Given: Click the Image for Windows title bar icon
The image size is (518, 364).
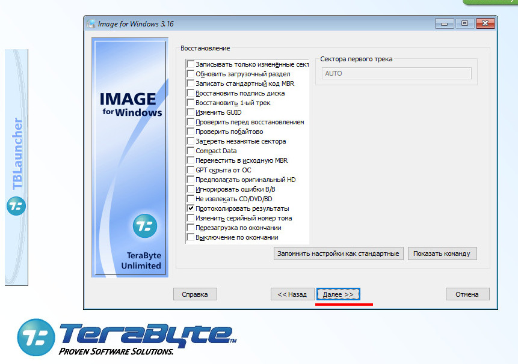Looking at the screenshot, I should coord(91,24).
